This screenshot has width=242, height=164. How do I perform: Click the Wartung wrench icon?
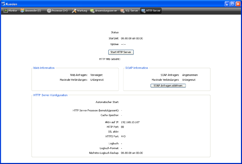pos(74,11)
